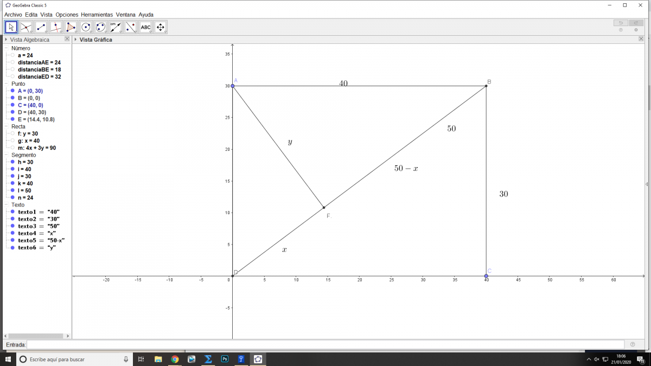Open the Herramientas menu
This screenshot has width=651, height=366.
coord(97,15)
